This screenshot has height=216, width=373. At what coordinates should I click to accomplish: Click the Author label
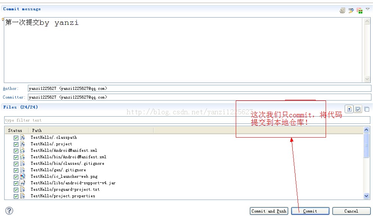[x=11, y=88]
